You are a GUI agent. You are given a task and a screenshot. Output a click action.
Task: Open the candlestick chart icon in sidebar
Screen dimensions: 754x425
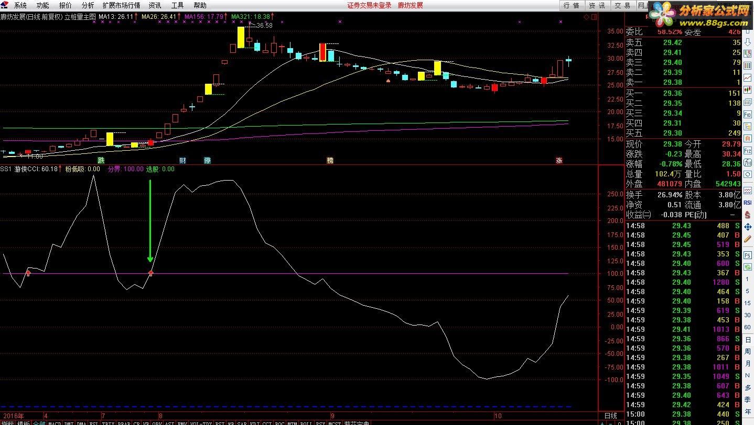[x=748, y=89]
